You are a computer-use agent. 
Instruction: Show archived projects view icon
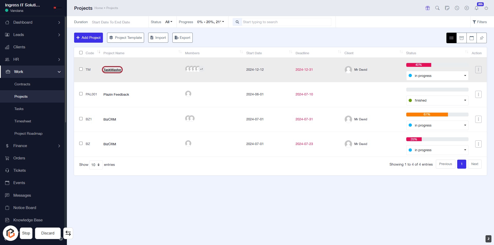click(x=461, y=38)
